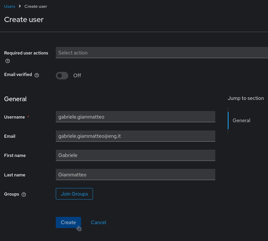Viewport: 268px width, 241px height.
Task: Click the Jump to section heading
Action: 246,98
